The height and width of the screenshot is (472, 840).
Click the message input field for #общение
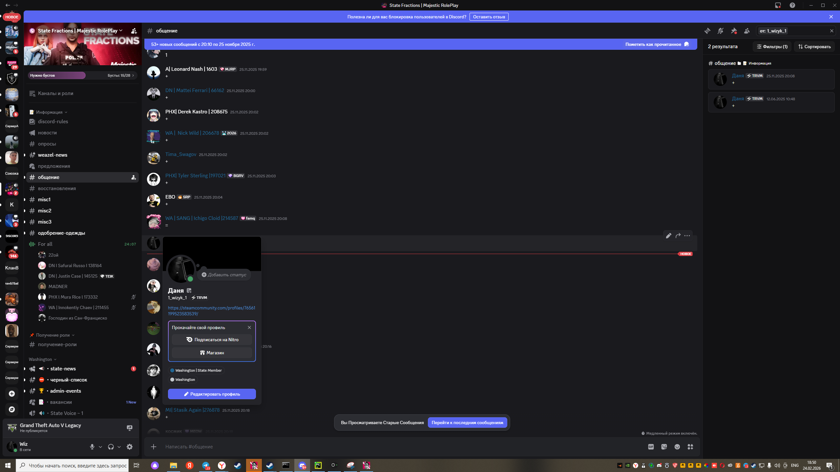click(394, 447)
